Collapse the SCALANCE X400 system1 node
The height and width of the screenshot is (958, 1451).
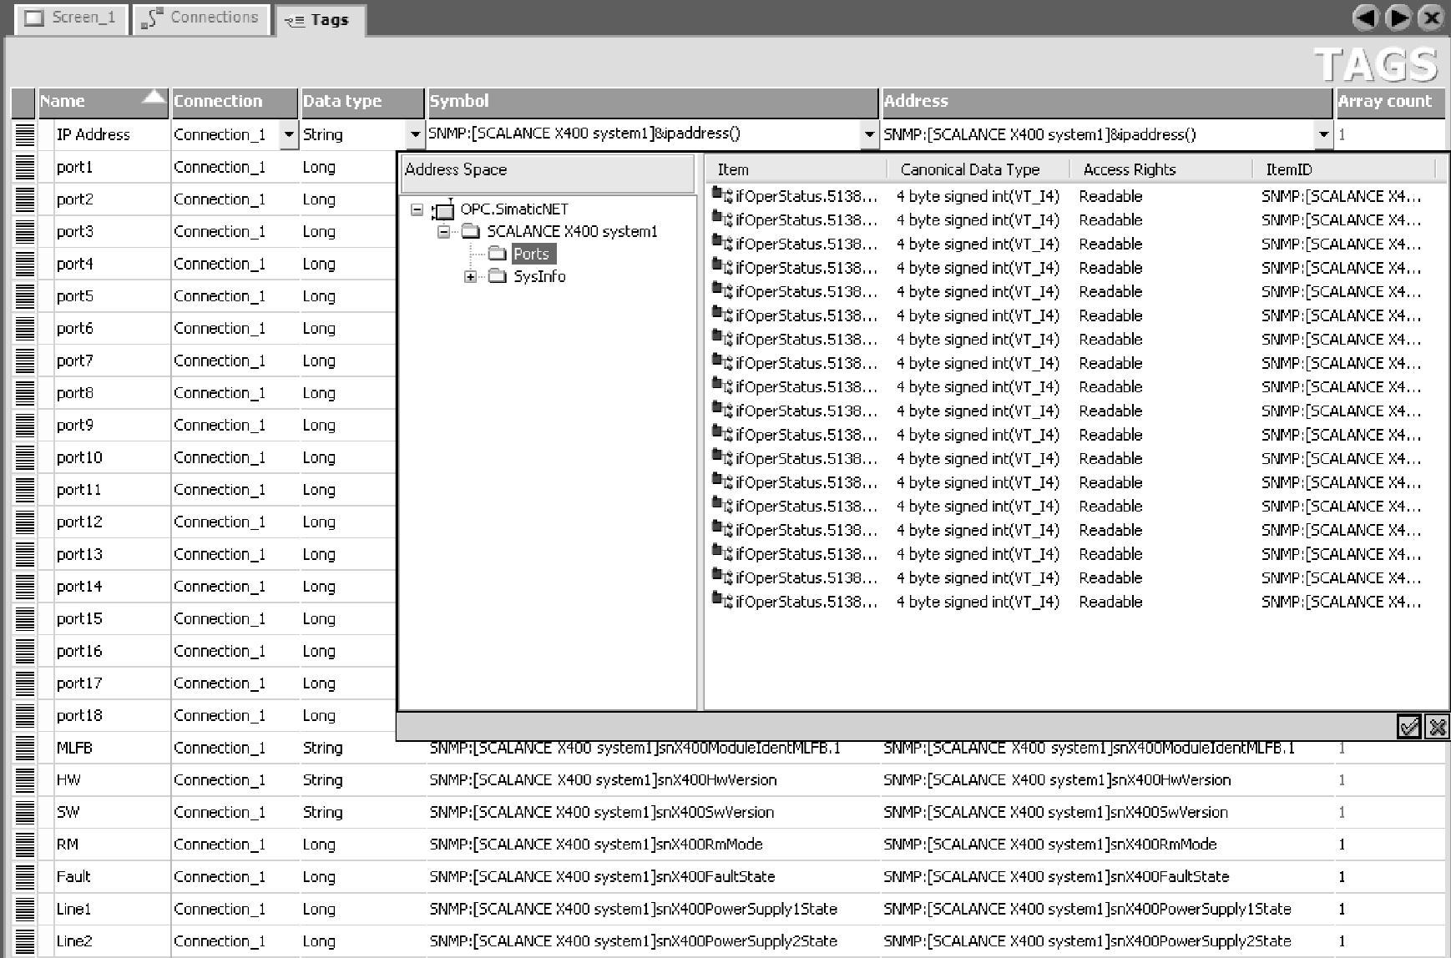[x=443, y=232]
